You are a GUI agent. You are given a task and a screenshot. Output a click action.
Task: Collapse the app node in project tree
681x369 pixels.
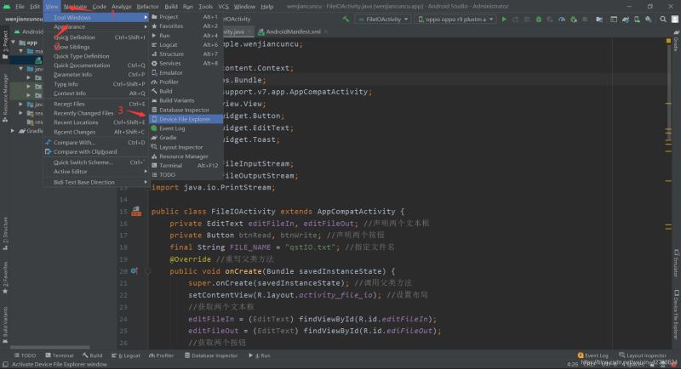pos(14,43)
